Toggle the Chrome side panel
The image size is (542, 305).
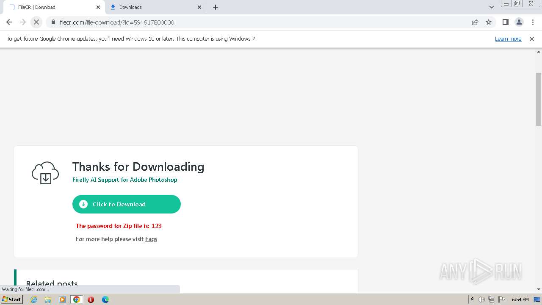pos(505,22)
